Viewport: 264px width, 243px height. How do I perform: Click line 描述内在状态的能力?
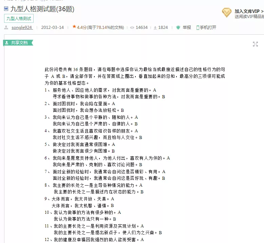click(x=99, y=192)
